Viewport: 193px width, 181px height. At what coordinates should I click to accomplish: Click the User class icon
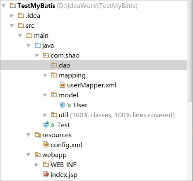pos(63,105)
